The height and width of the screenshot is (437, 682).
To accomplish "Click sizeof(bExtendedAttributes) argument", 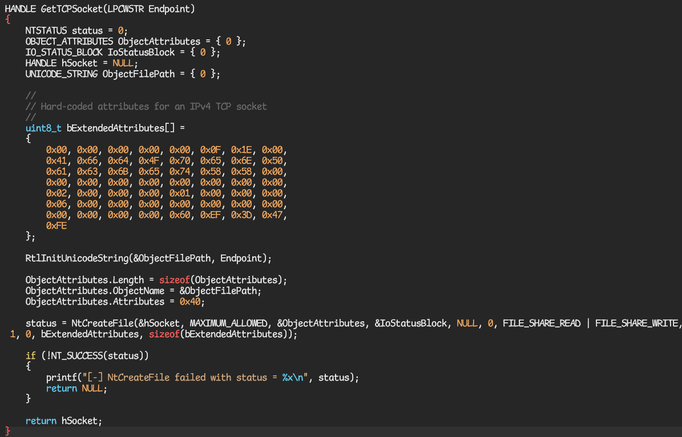I will coord(221,335).
